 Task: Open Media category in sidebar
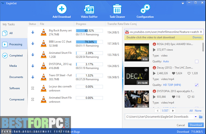coord(13,66)
